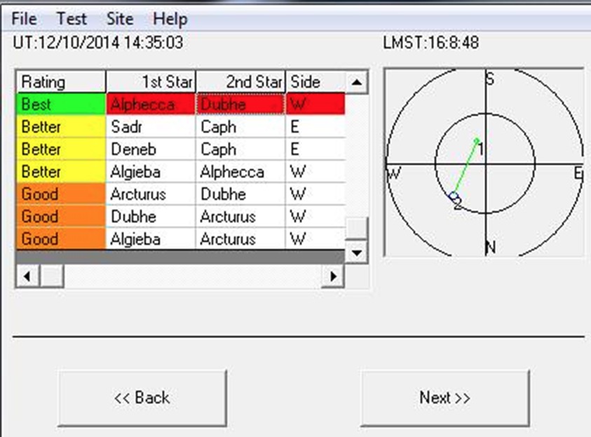Image resolution: width=591 pixels, height=437 pixels.
Task: Select Better rating in Algieba/Alphecca row
Action: coord(61,172)
